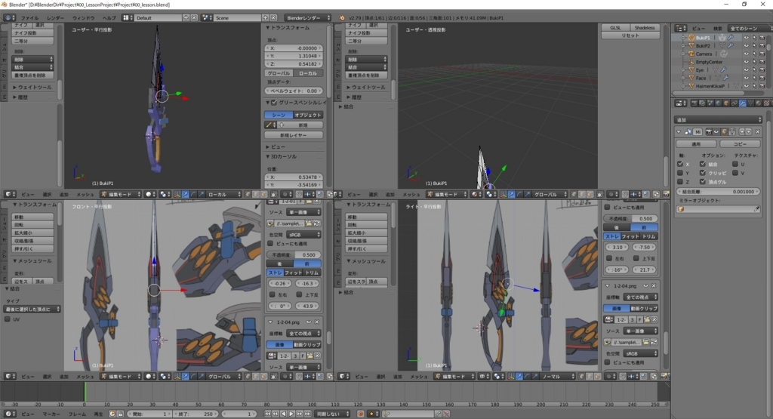Click the eyedropper for Mirror Object field
Image resolution: width=773 pixels, height=419 pixels.
tap(756, 210)
